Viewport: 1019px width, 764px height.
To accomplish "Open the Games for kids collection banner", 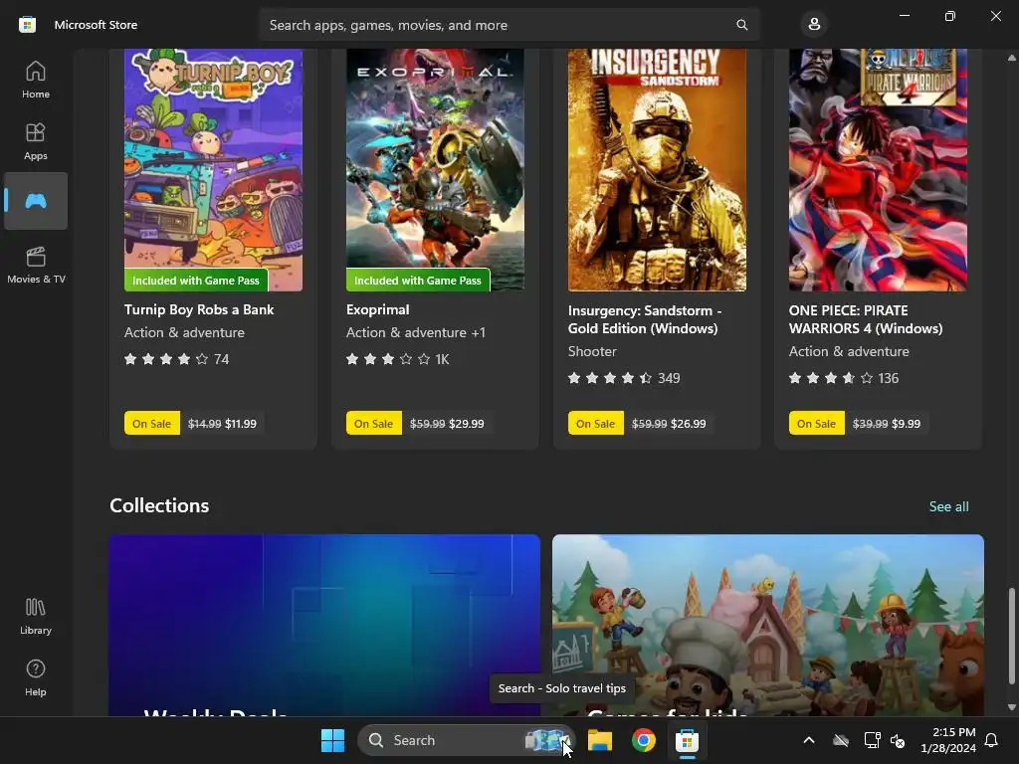I will click(x=767, y=625).
